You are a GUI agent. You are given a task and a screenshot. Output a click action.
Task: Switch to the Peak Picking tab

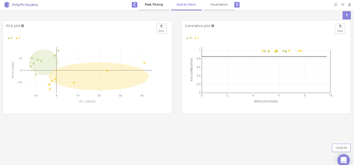(x=154, y=5)
